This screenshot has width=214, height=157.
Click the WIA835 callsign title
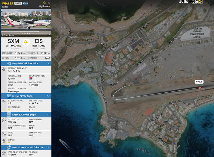(x=7, y=3)
